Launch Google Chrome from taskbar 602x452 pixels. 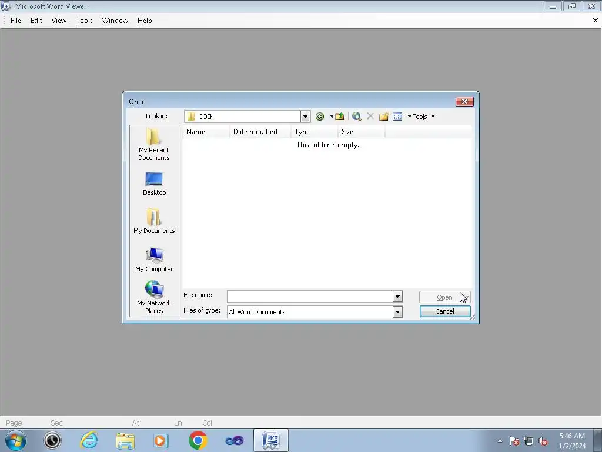(x=198, y=440)
